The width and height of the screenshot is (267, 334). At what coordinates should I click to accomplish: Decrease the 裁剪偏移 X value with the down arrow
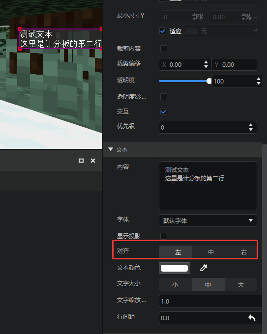[206, 66]
